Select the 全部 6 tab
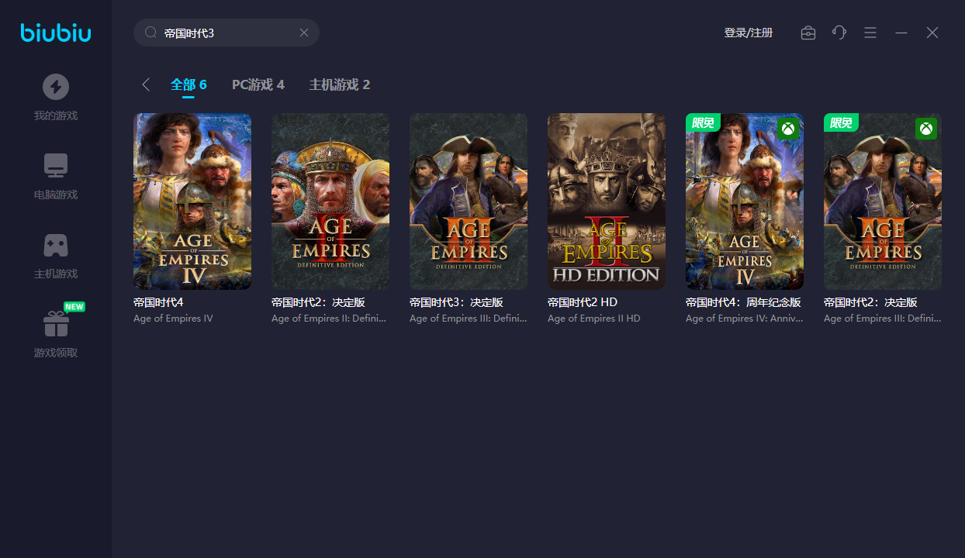This screenshot has width=965, height=558. pyautogui.click(x=189, y=84)
